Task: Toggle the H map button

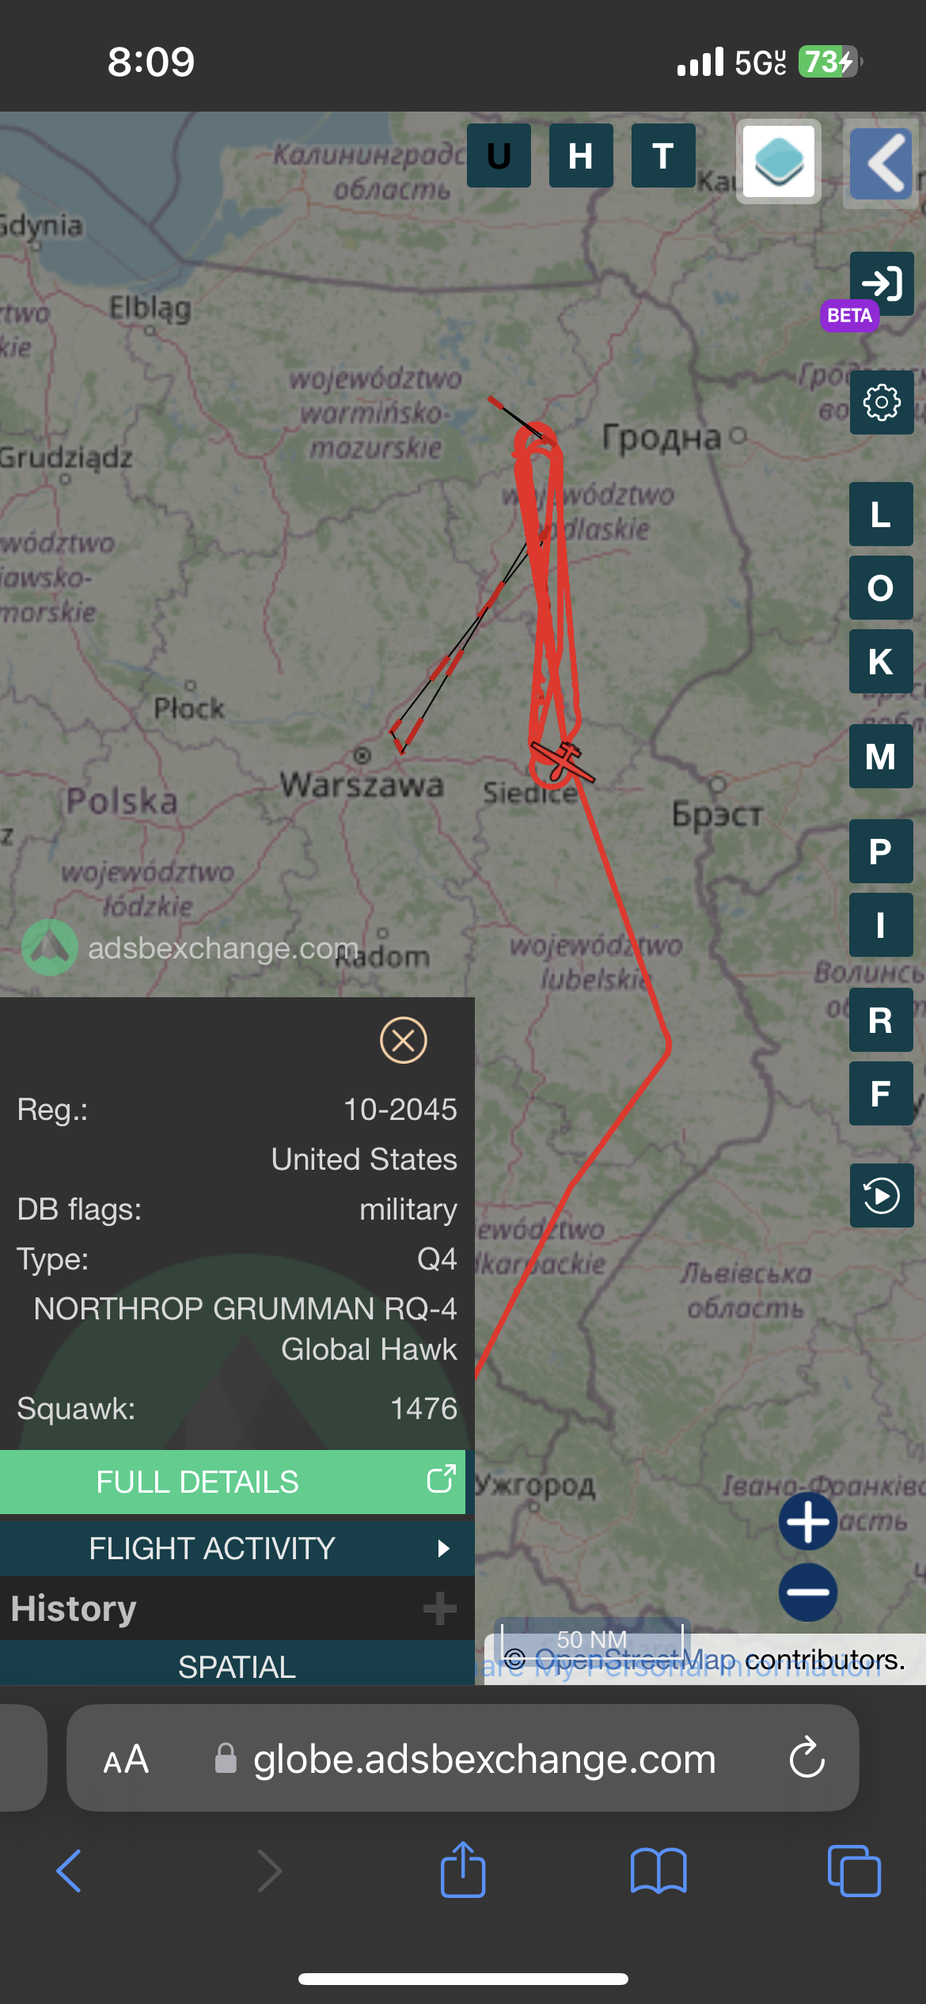Action: click(581, 156)
